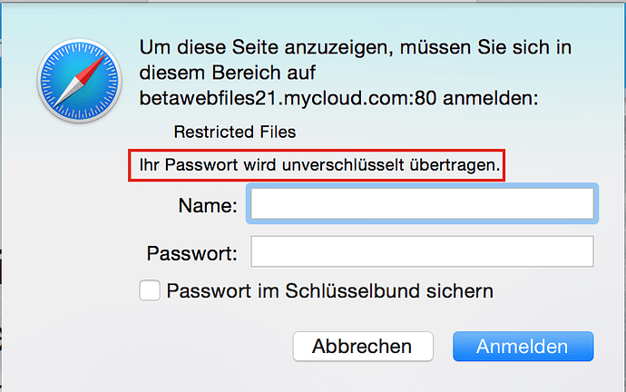Enable Passwort im Schlüsselbund sichern checkbox

151,291
